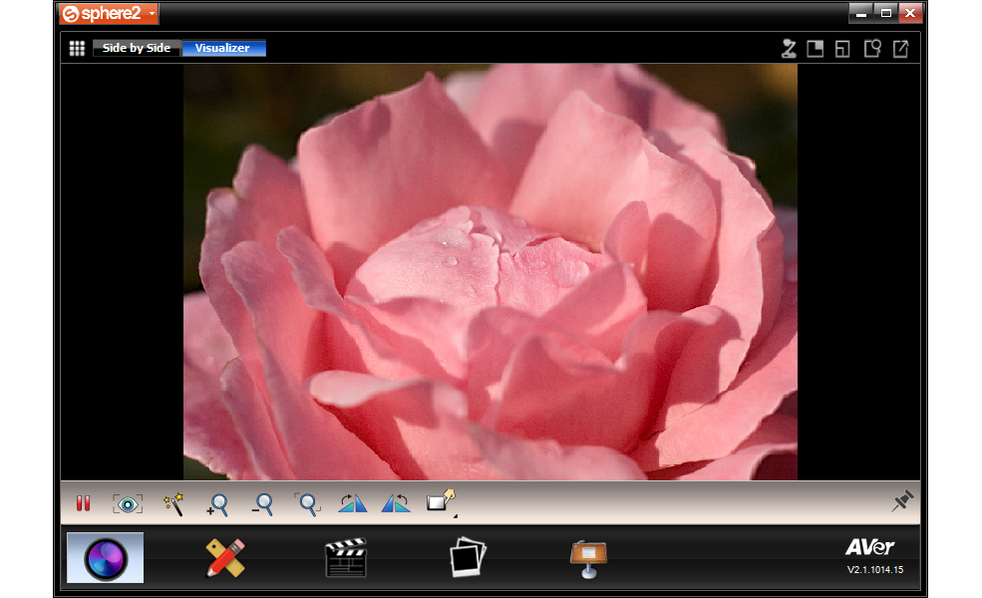This screenshot has width=982, height=598.
Task: Select the magic wand auto image tool
Action: coord(172,504)
